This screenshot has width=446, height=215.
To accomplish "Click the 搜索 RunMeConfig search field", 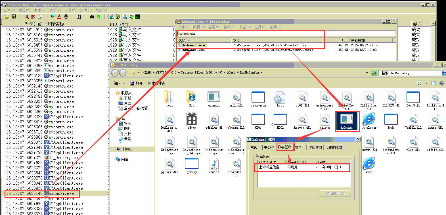I will pyautogui.click(x=410, y=73).
